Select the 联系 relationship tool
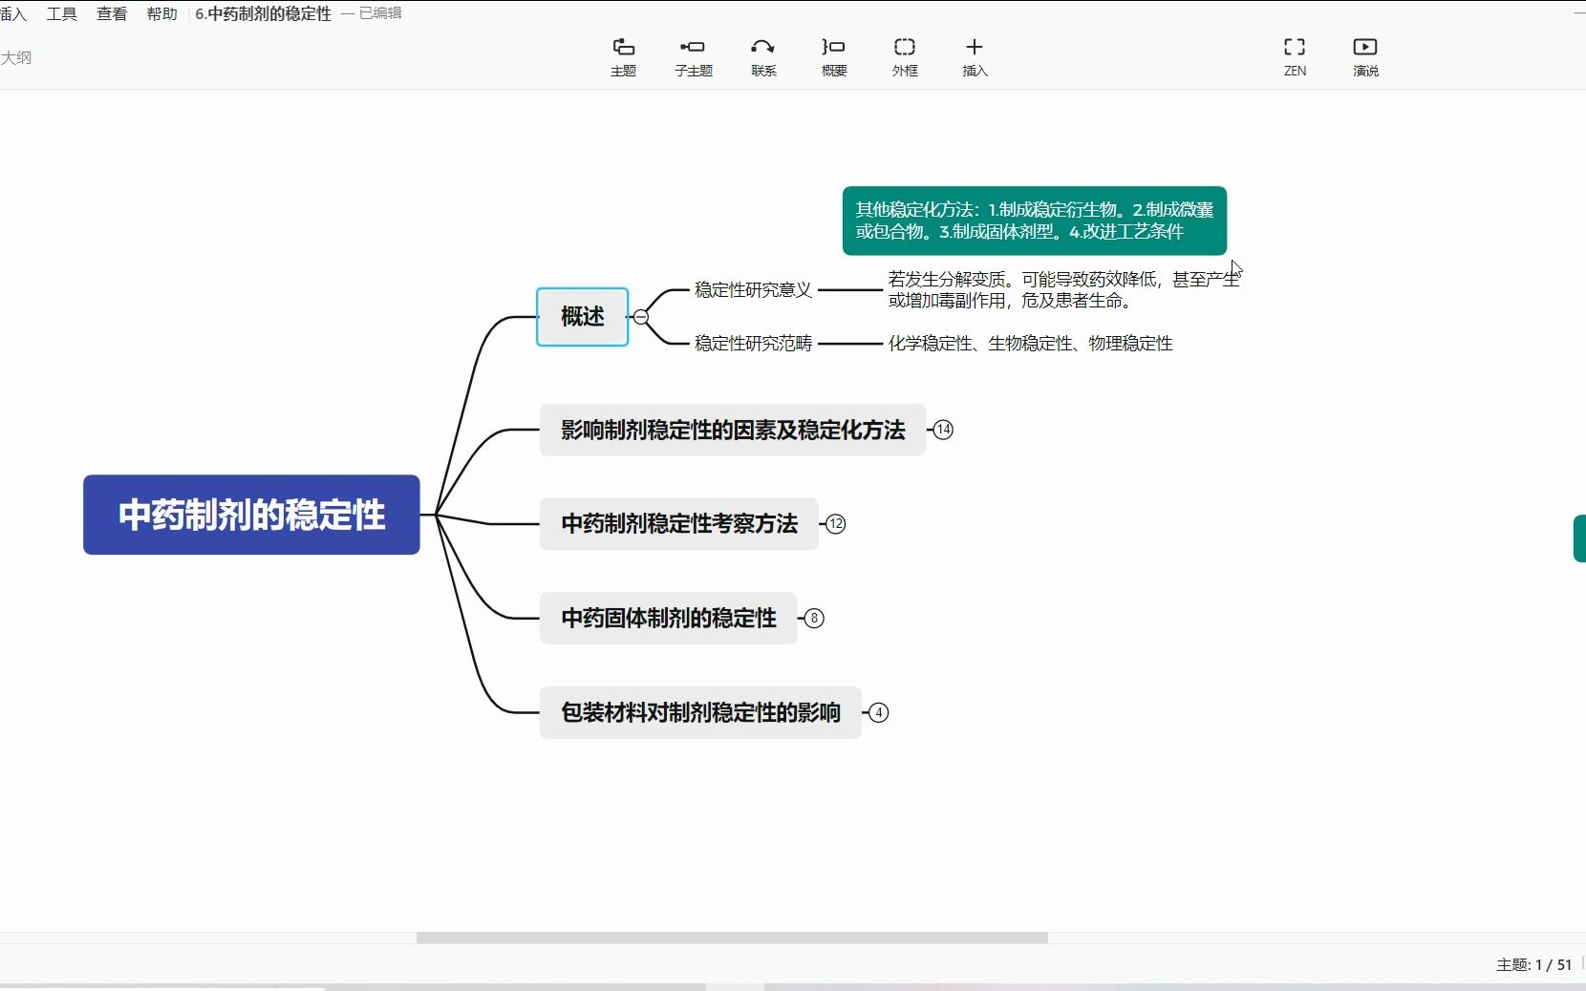This screenshot has width=1586, height=991. [763, 57]
